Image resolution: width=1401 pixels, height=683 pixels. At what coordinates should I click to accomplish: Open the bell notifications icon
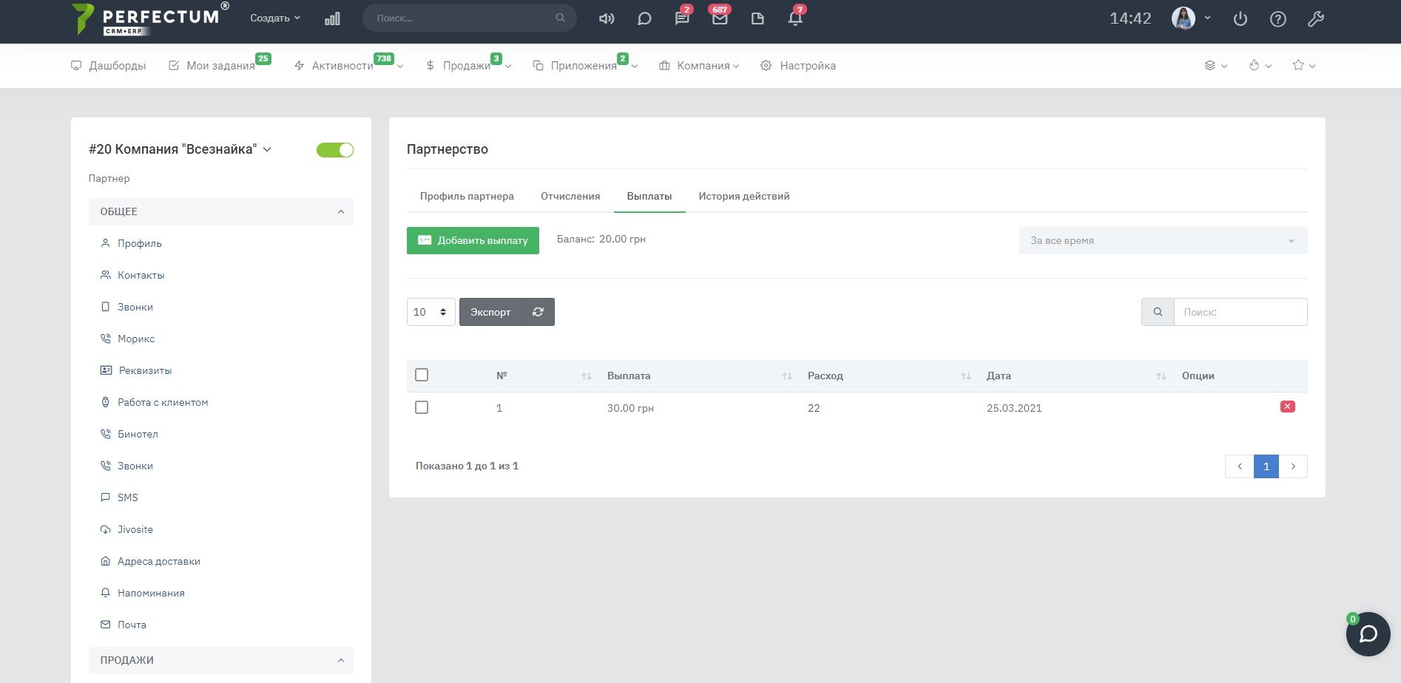pos(795,18)
